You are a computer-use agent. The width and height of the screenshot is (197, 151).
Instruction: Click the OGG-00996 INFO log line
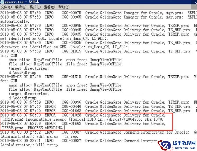99,102
